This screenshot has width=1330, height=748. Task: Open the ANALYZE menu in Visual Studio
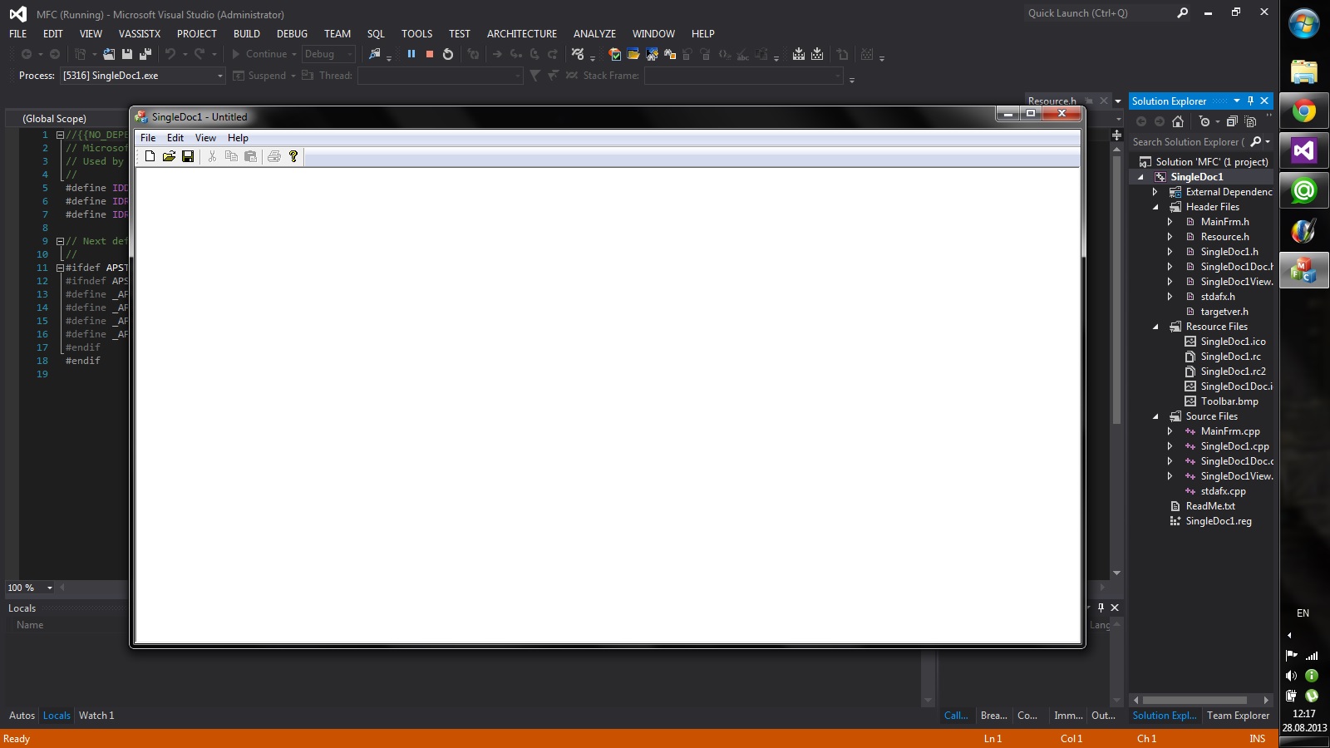[594, 34]
